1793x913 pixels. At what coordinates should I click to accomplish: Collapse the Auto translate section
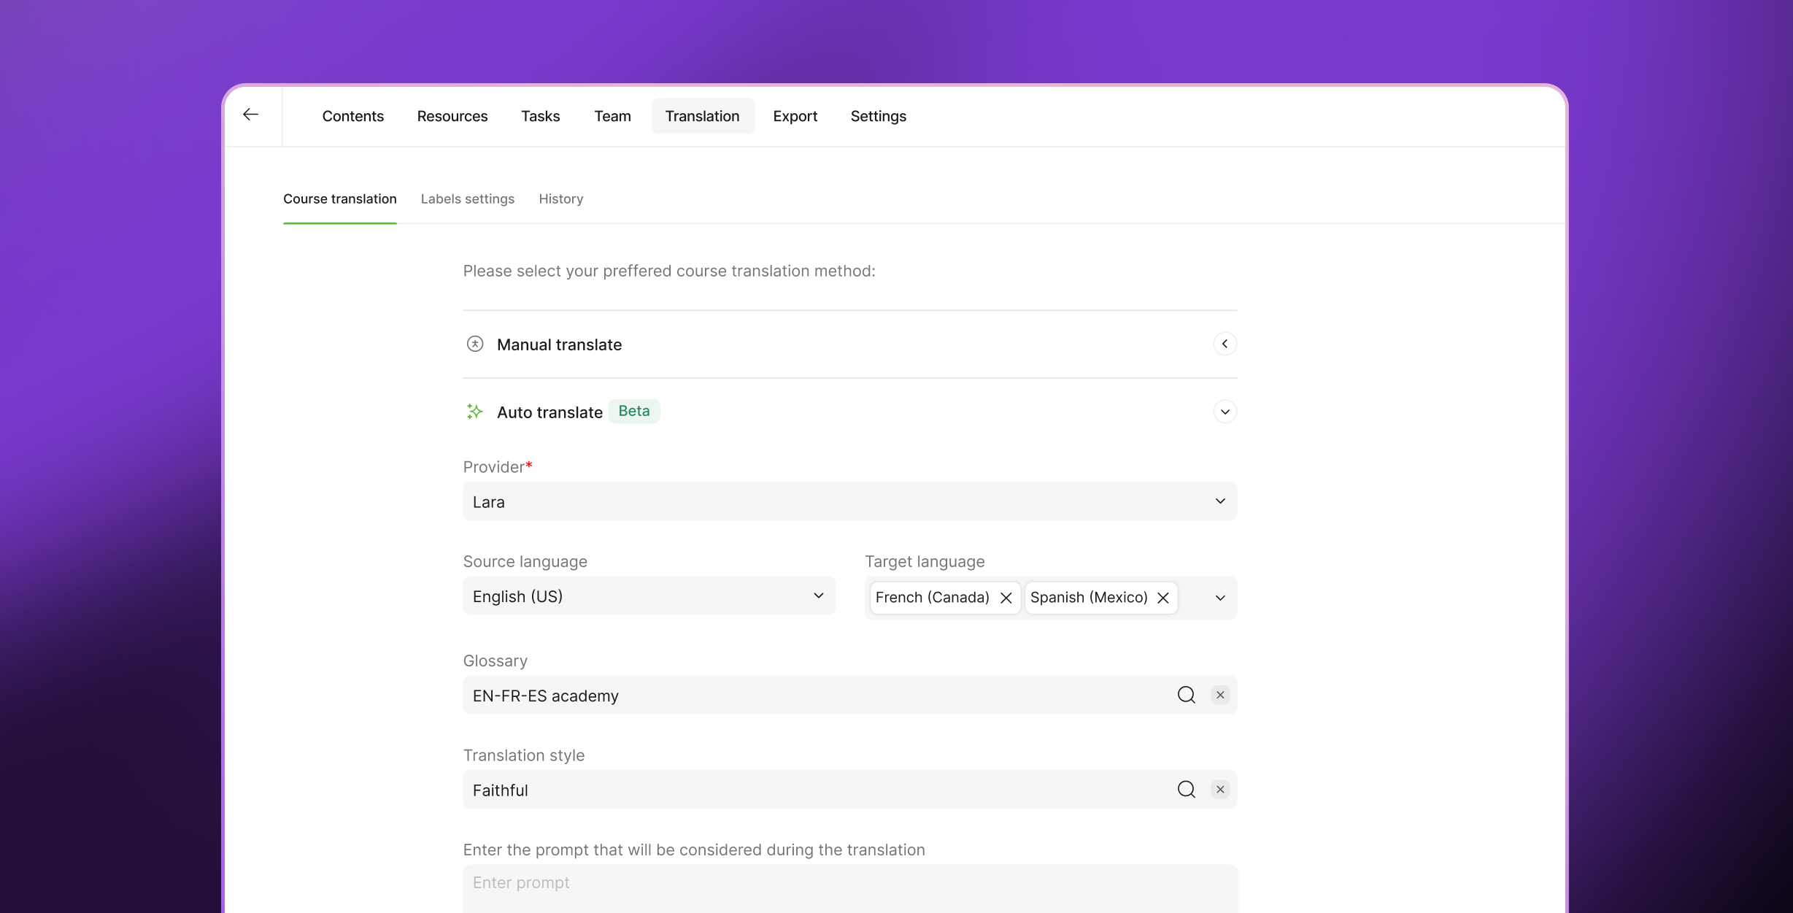coord(1225,412)
